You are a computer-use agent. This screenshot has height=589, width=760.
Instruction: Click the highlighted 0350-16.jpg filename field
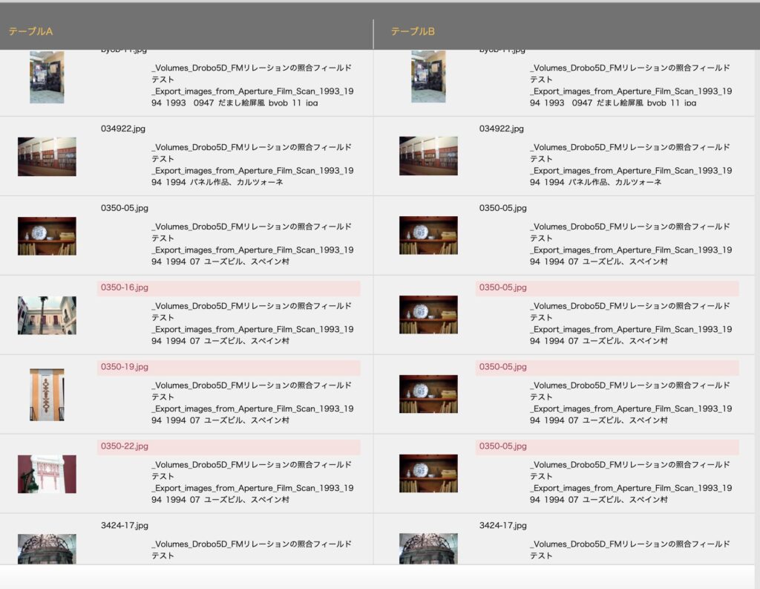click(229, 287)
